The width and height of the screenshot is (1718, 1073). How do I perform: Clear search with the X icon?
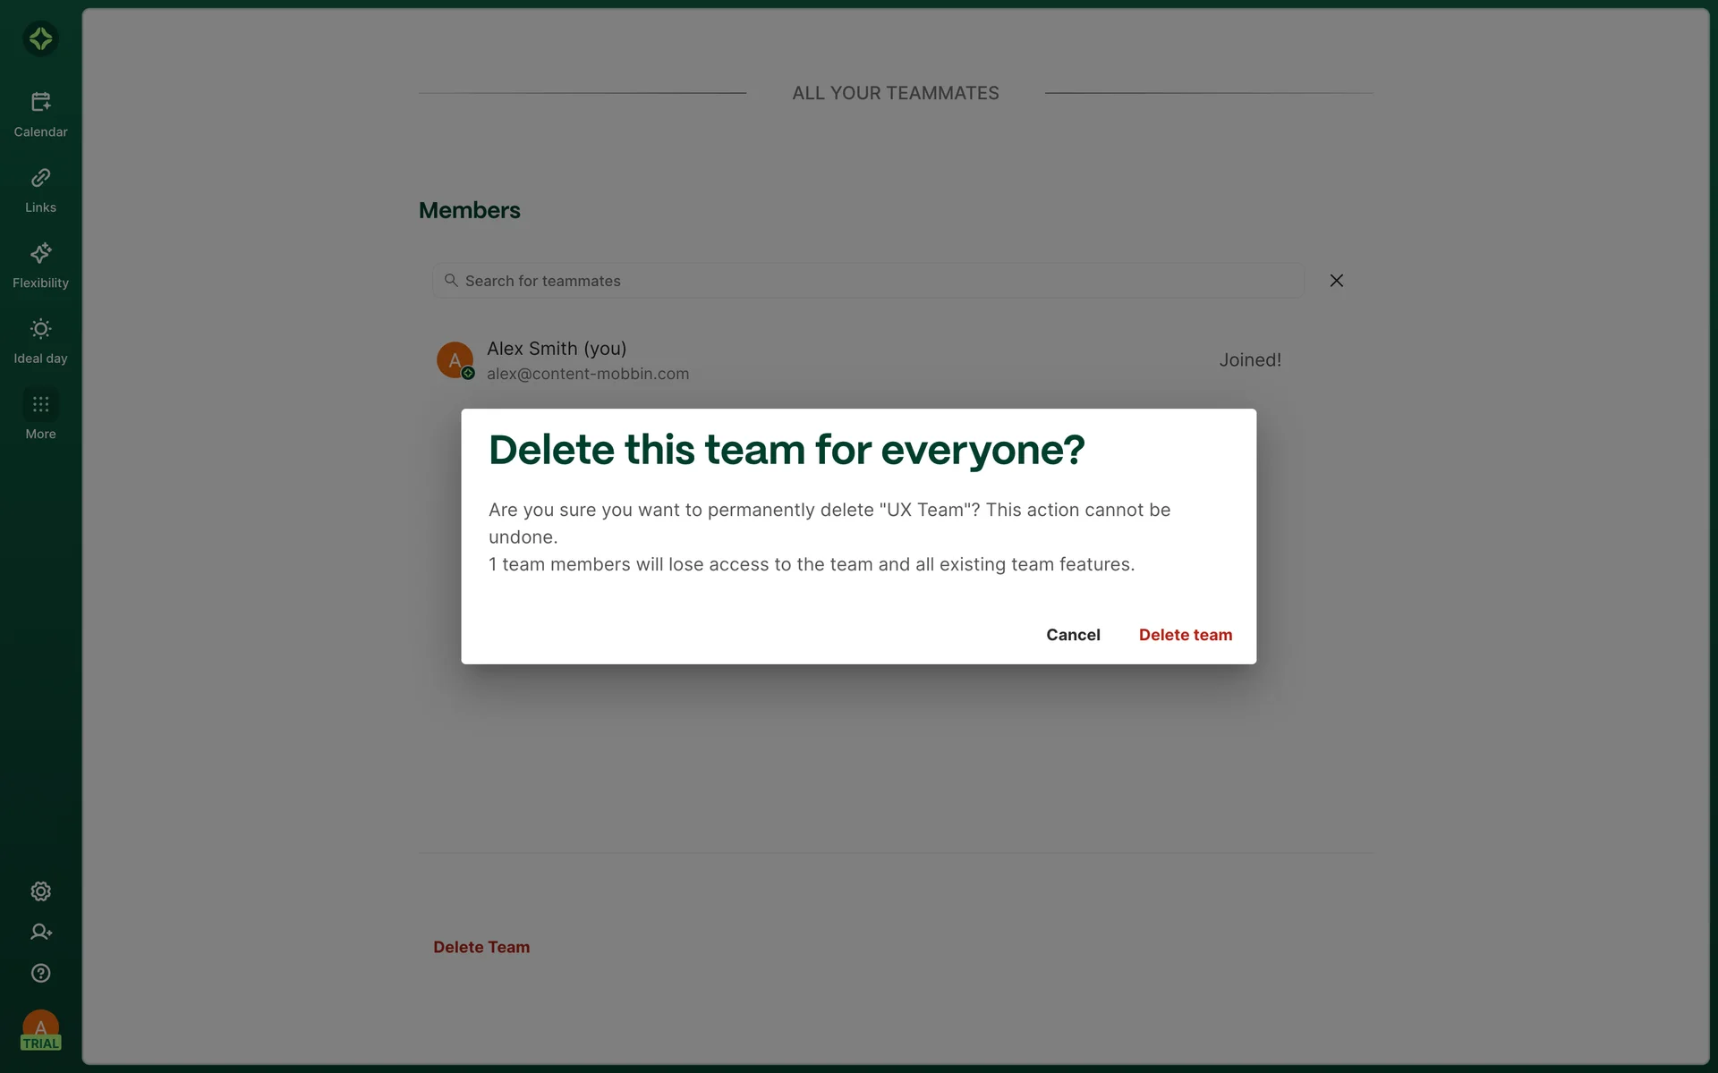coord(1336,281)
